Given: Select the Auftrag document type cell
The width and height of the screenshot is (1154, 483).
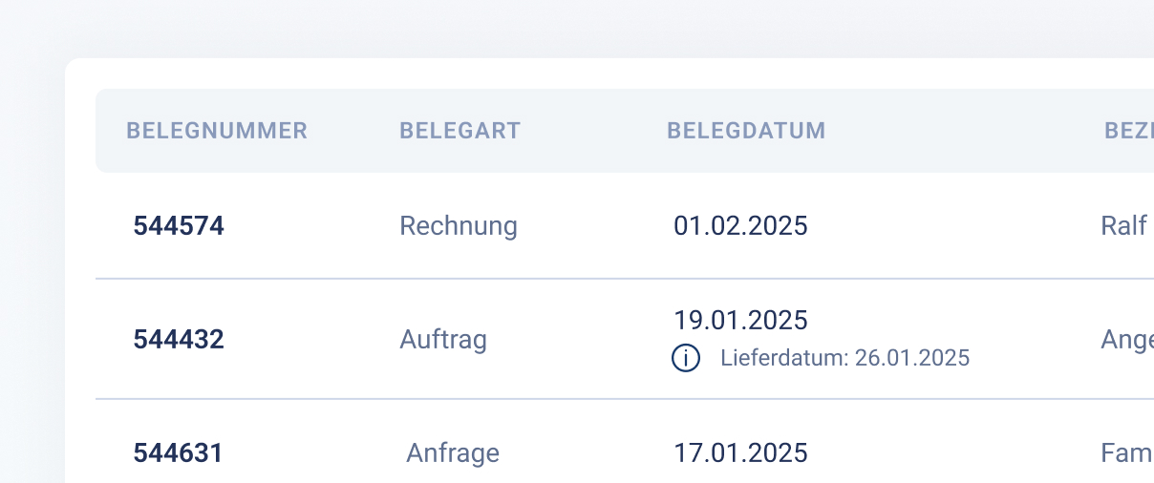Looking at the screenshot, I should (443, 340).
